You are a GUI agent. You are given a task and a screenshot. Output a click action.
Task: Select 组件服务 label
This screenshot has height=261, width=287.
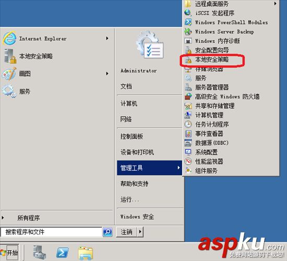pos(206,170)
